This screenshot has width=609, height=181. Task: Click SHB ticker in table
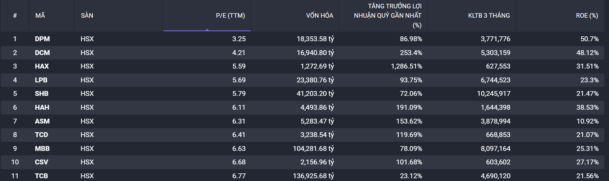coord(41,93)
